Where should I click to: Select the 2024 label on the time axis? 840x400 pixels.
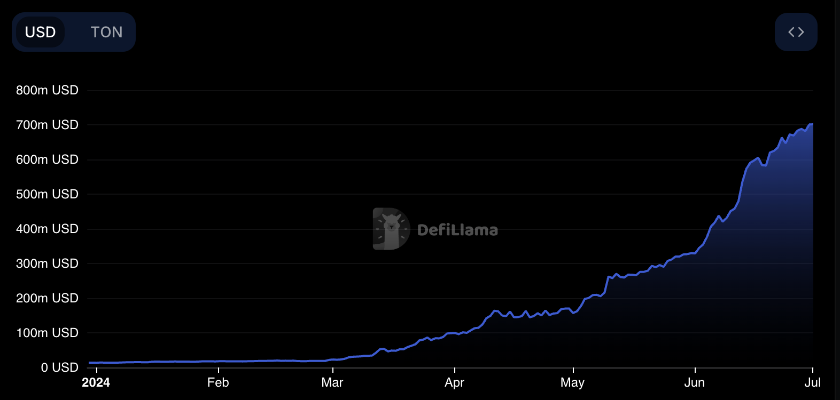96,382
